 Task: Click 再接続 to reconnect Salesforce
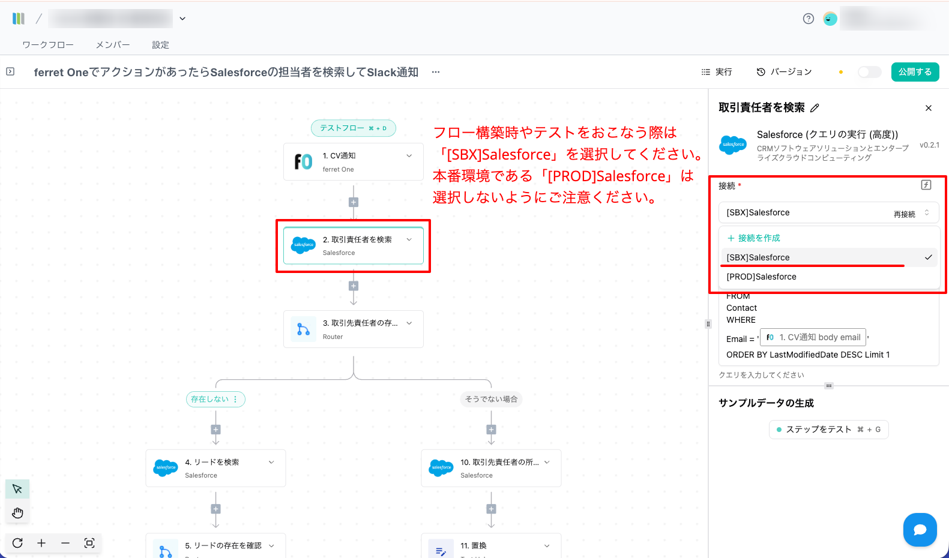click(x=904, y=214)
